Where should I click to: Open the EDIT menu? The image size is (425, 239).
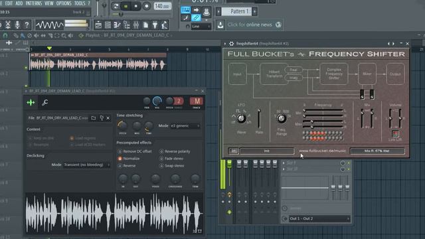(x=9, y=3)
